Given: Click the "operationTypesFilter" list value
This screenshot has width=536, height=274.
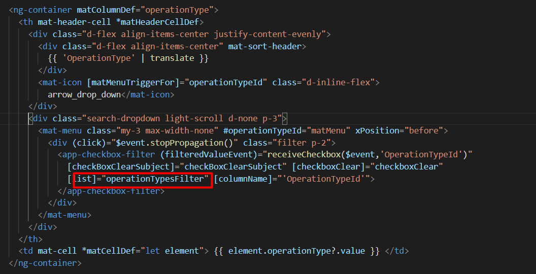Looking at the screenshot, I should pos(155,179).
